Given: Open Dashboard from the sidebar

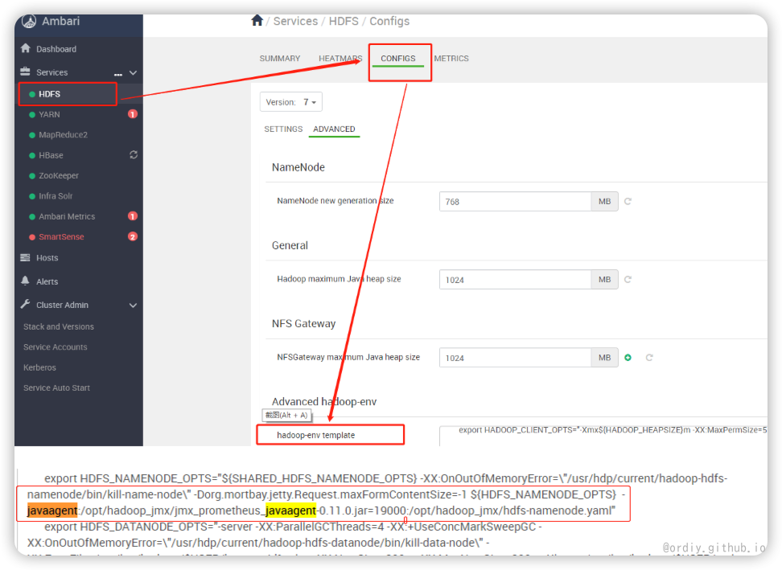Looking at the screenshot, I should click(56, 49).
